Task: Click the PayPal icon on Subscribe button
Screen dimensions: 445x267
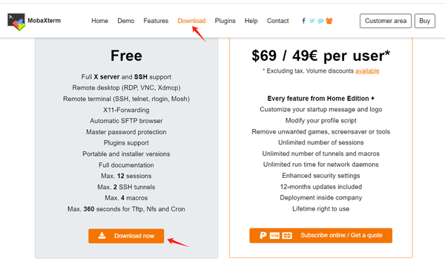Action: pos(263,235)
